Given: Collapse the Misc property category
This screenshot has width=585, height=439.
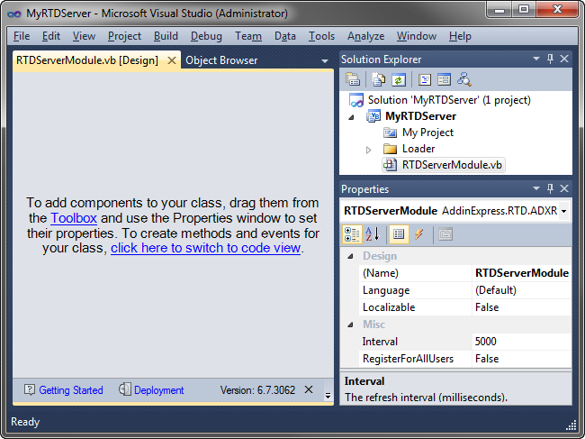Looking at the screenshot, I should [350, 325].
